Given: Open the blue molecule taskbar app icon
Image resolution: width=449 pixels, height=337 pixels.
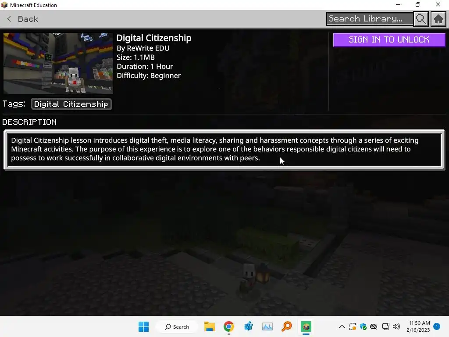Looking at the screenshot, I should coord(248,326).
